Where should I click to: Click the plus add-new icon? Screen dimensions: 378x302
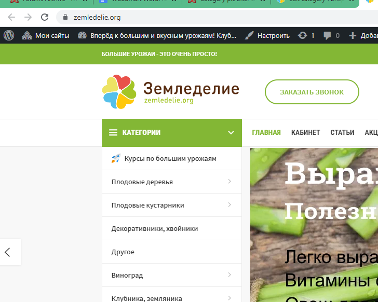tap(353, 36)
